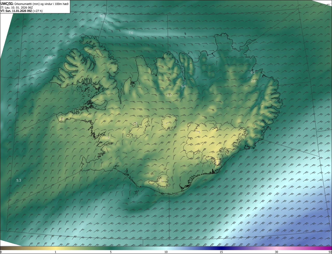The height and width of the screenshot is (254, 332).
Task: Click the 50 tick label on the color scale
Action: [330, 252]
